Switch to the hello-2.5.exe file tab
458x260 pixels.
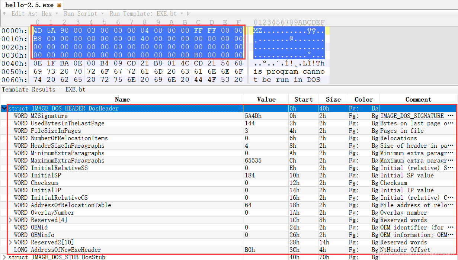click(x=32, y=5)
